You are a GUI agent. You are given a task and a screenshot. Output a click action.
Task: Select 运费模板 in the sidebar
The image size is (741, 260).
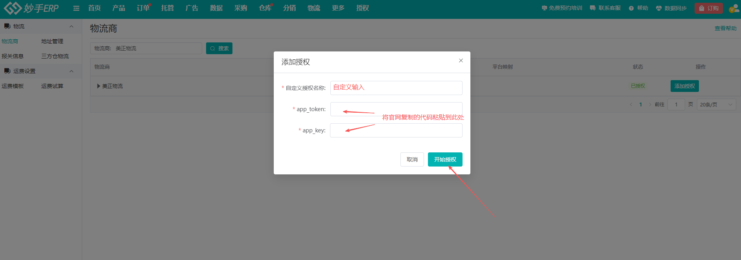pyautogui.click(x=13, y=86)
